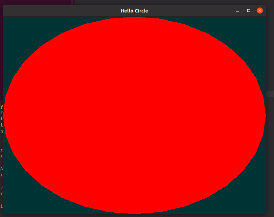
Task: Maximize the Hello Circle window
Action: click(x=249, y=11)
